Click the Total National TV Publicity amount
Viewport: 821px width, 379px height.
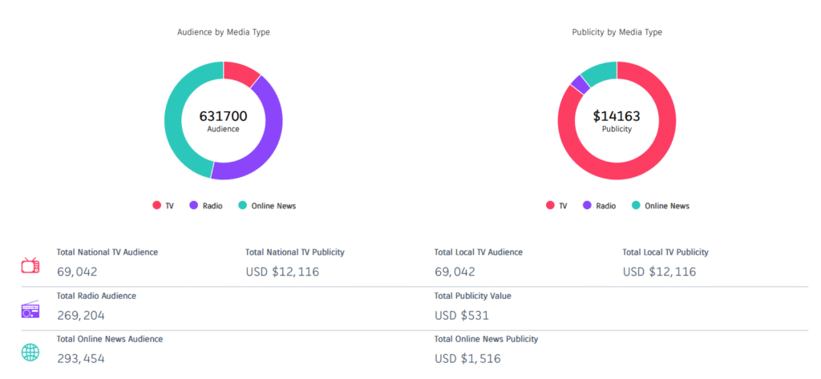coord(282,272)
